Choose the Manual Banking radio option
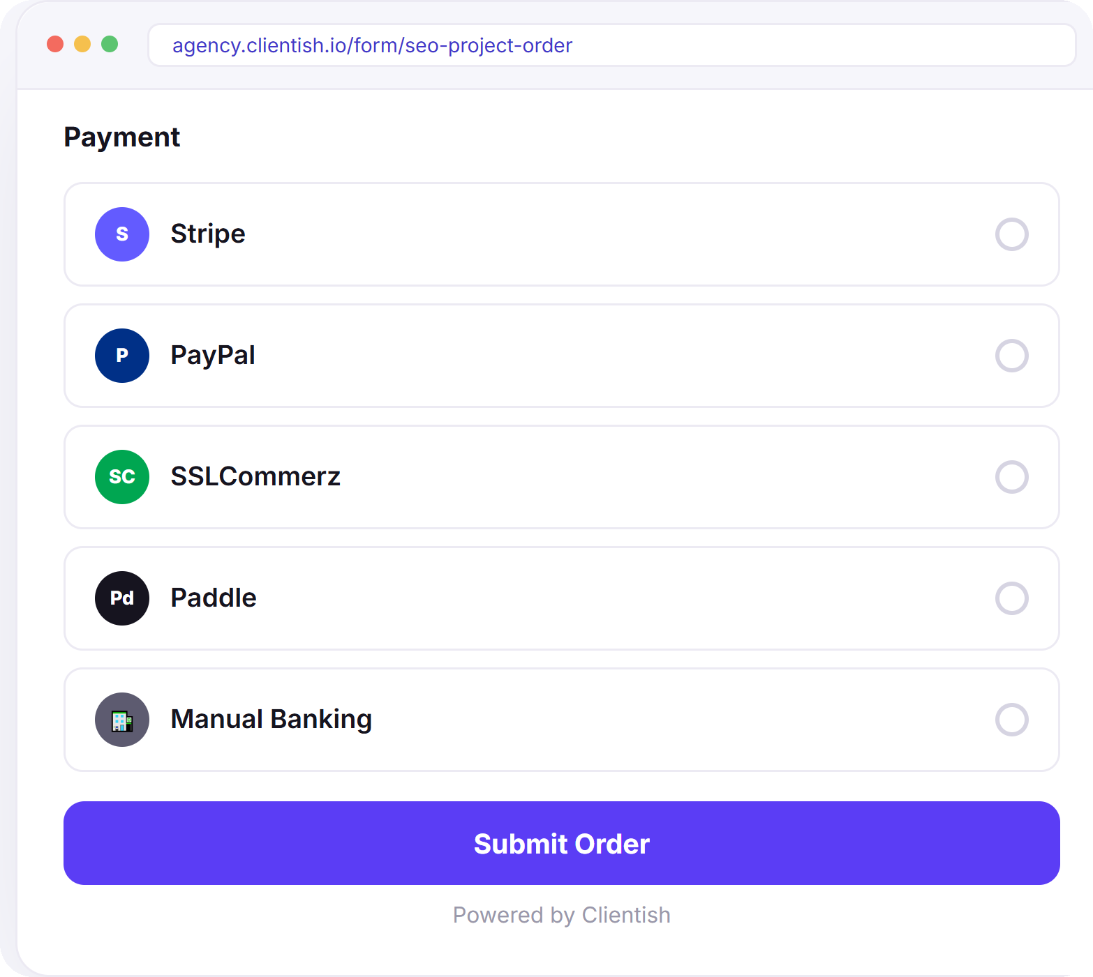Viewport: 1093px width, 977px height. click(1011, 720)
